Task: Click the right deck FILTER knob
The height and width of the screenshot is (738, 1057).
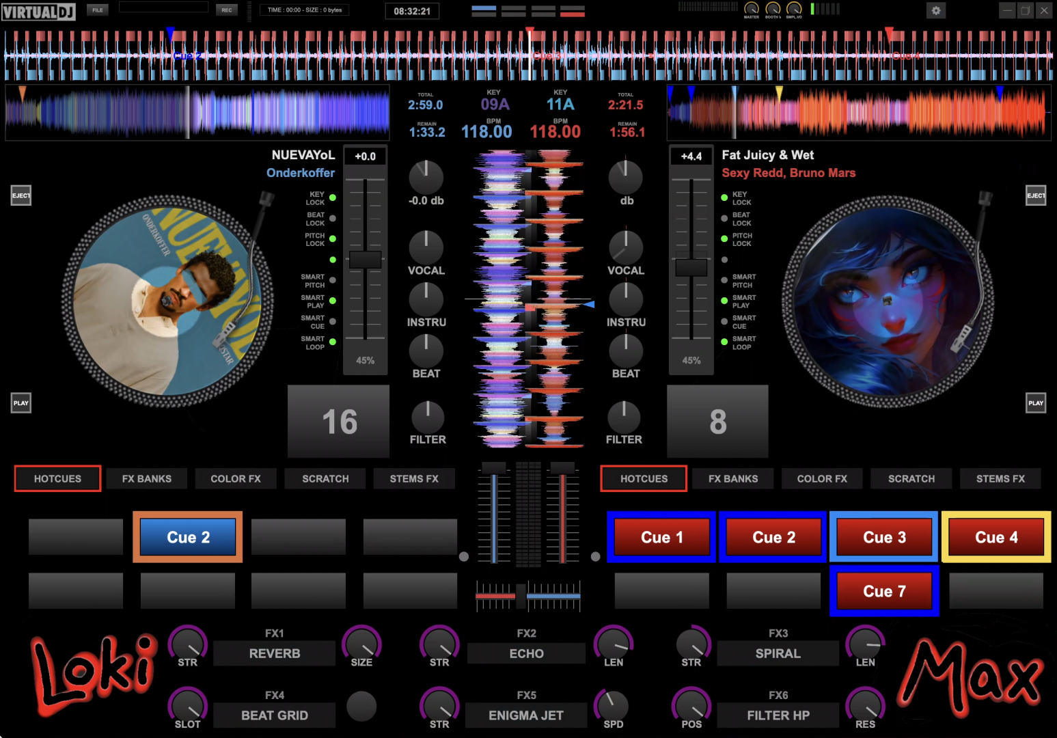Action: click(x=624, y=417)
